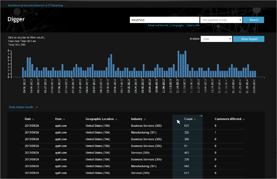Expand the Analysis date dropdown

click(x=216, y=39)
